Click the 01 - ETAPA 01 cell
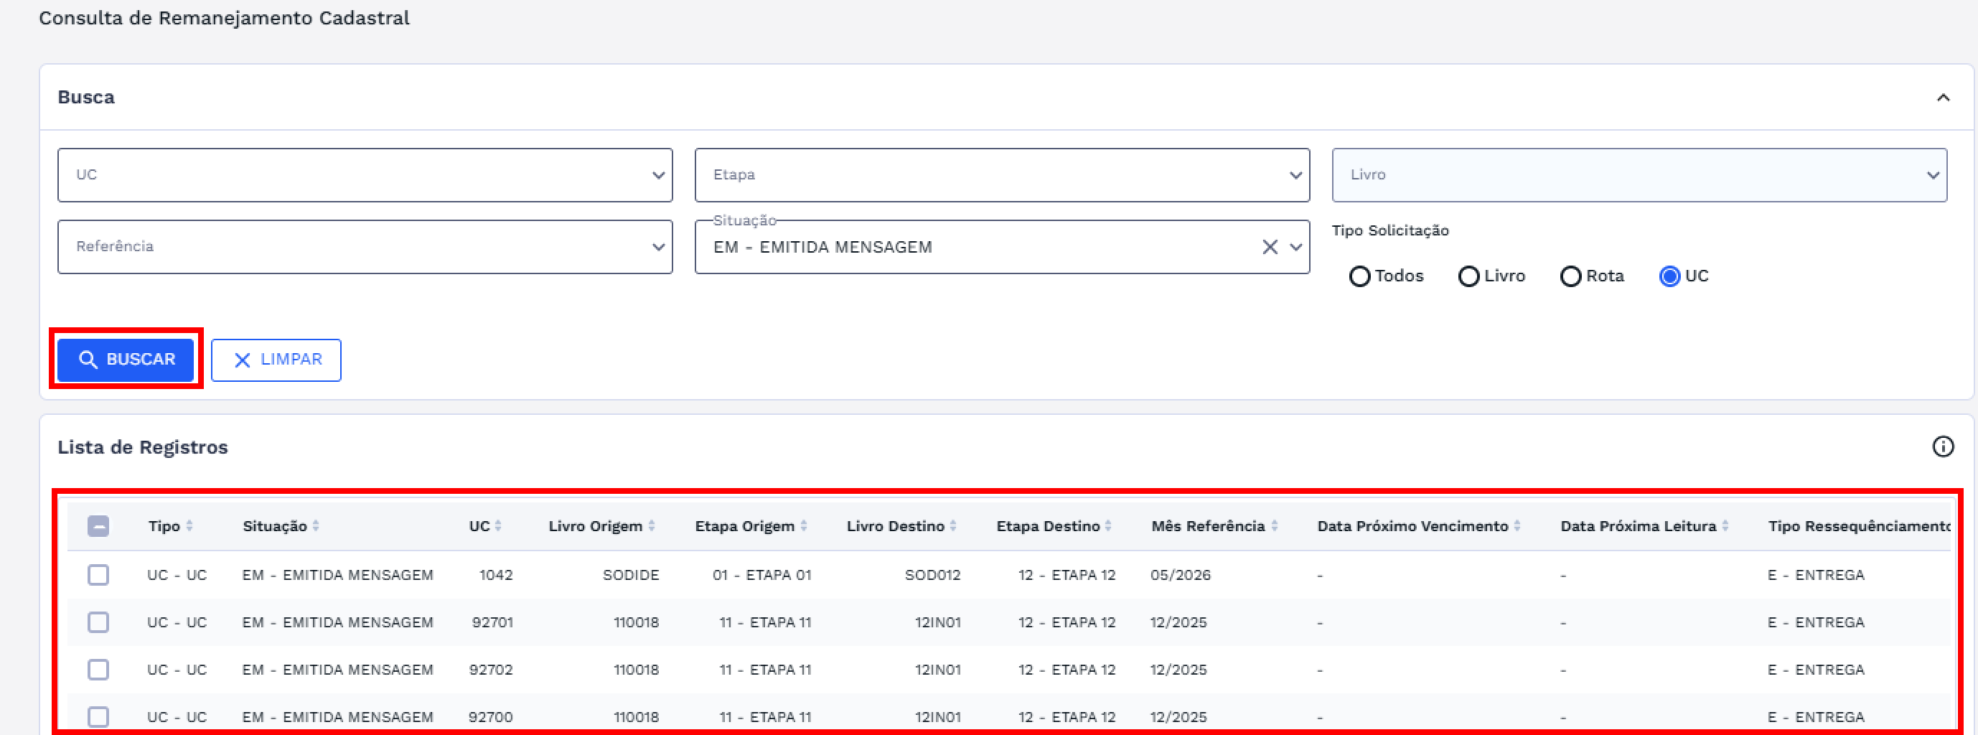 click(x=761, y=574)
